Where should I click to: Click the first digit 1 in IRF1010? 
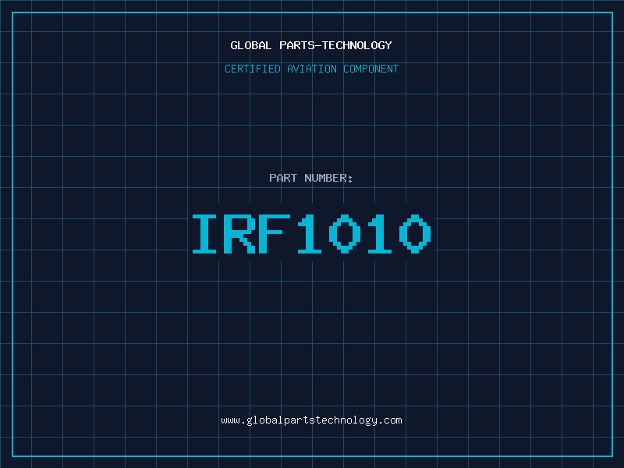click(310, 234)
